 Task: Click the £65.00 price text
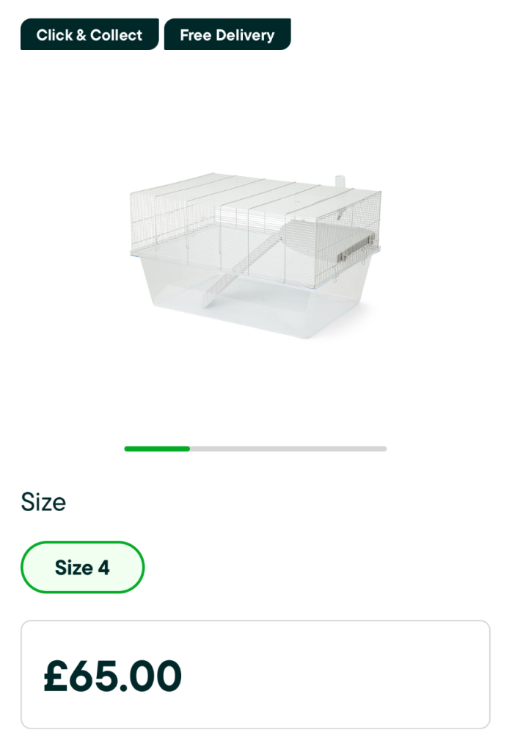click(112, 676)
